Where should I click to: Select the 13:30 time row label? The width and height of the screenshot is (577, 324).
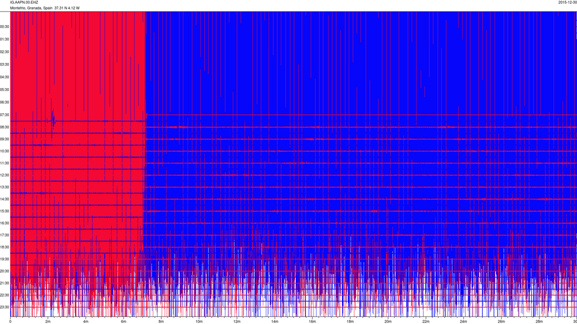tap(4, 187)
